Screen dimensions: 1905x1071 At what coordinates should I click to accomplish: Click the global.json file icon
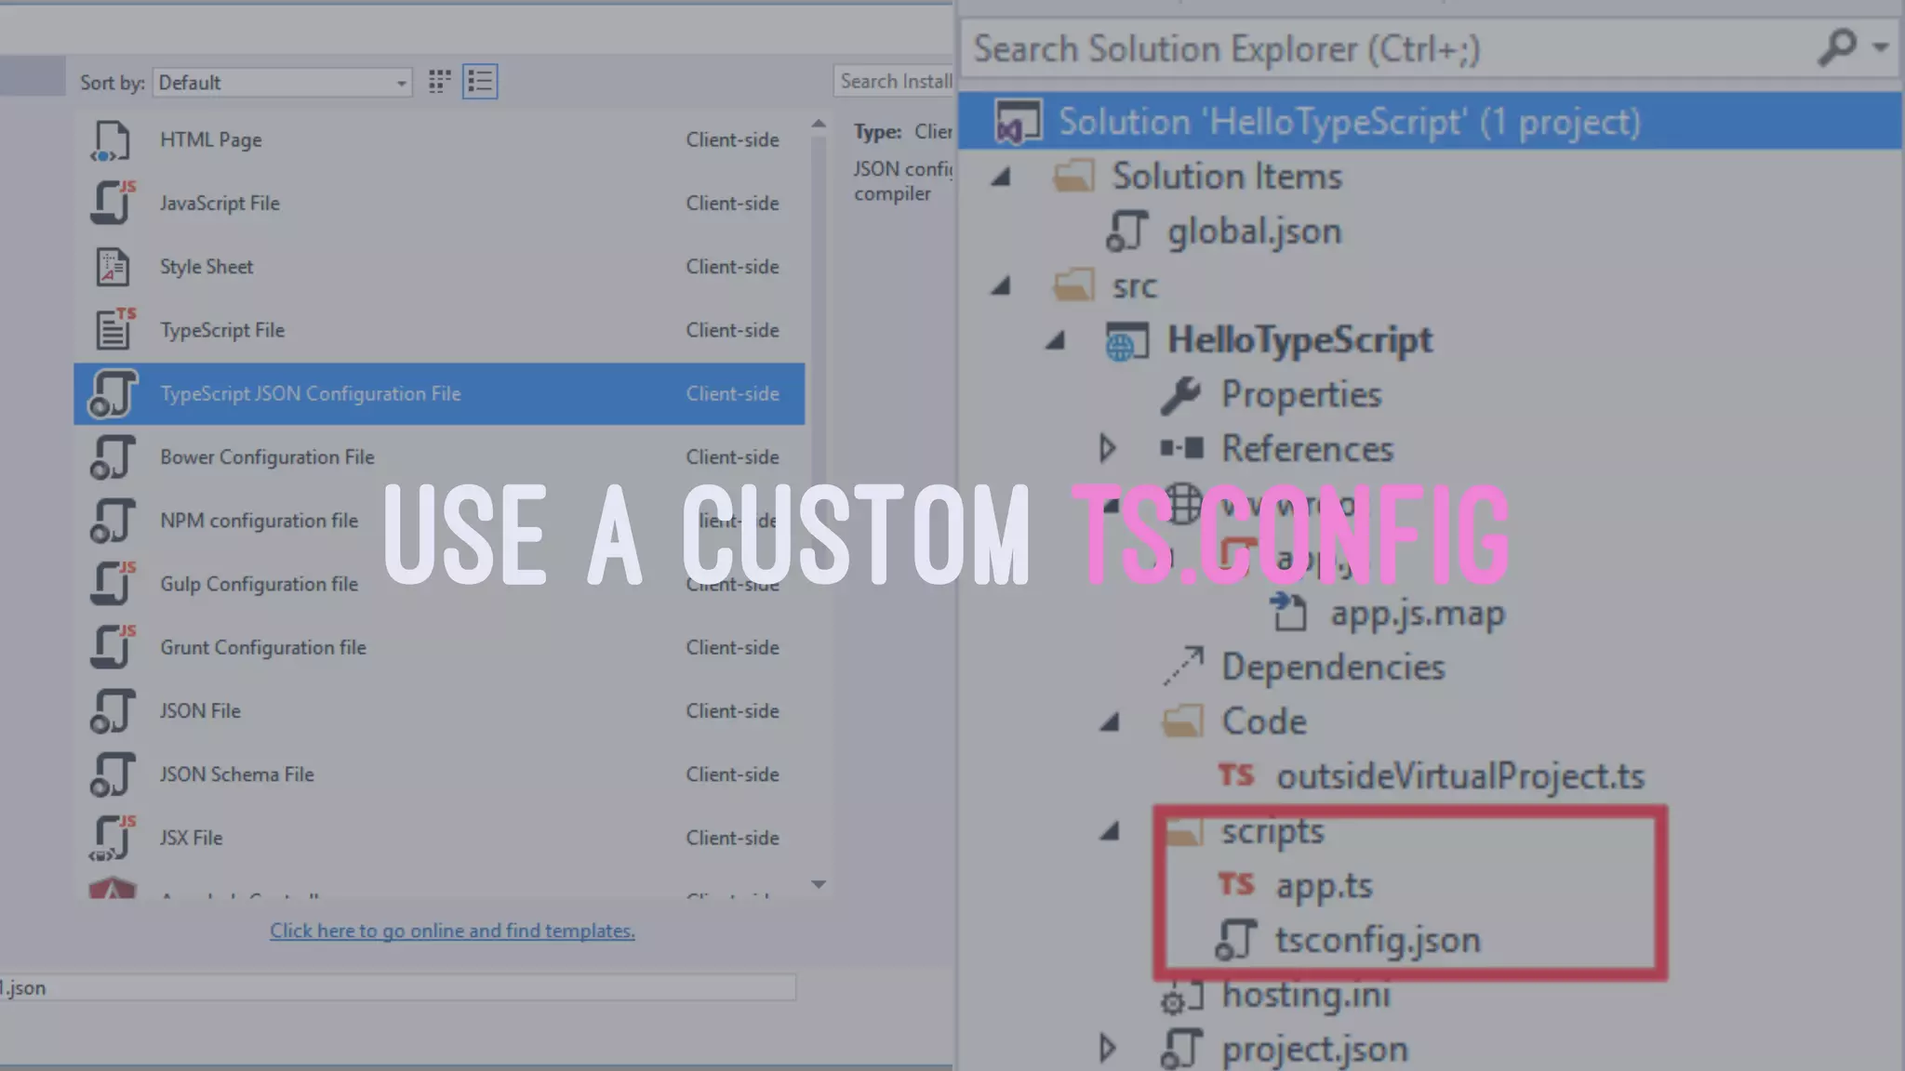click(1127, 231)
